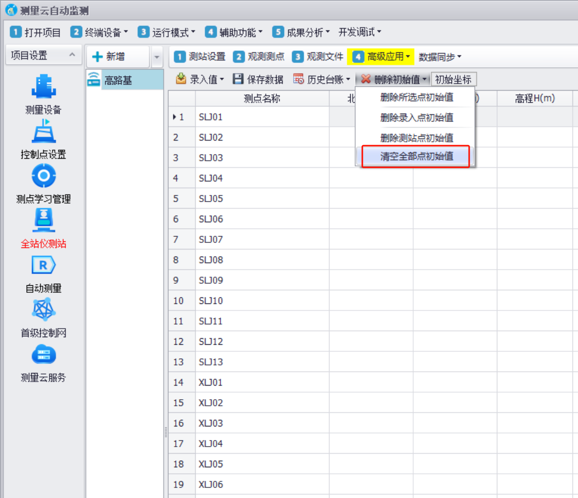
Task: Open the 历史台账 dropdown
Action: 322,80
